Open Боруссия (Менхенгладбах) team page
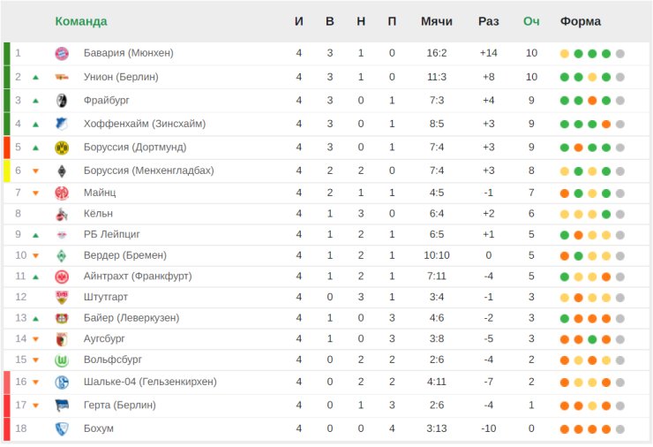 point(148,170)
